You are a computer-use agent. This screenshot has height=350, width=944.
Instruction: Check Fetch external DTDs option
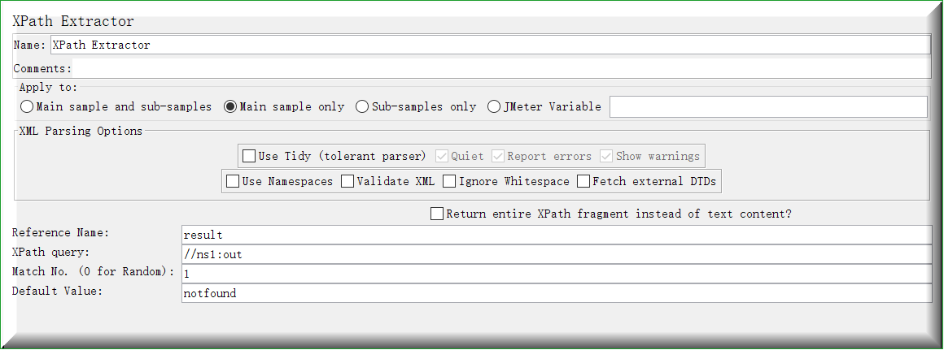pyautogui.click(x=647, y=181)
